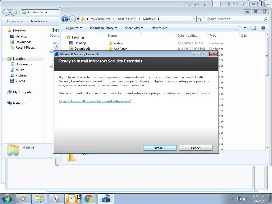Click Desktop in Windows folder navigation pane

(80, 43)
